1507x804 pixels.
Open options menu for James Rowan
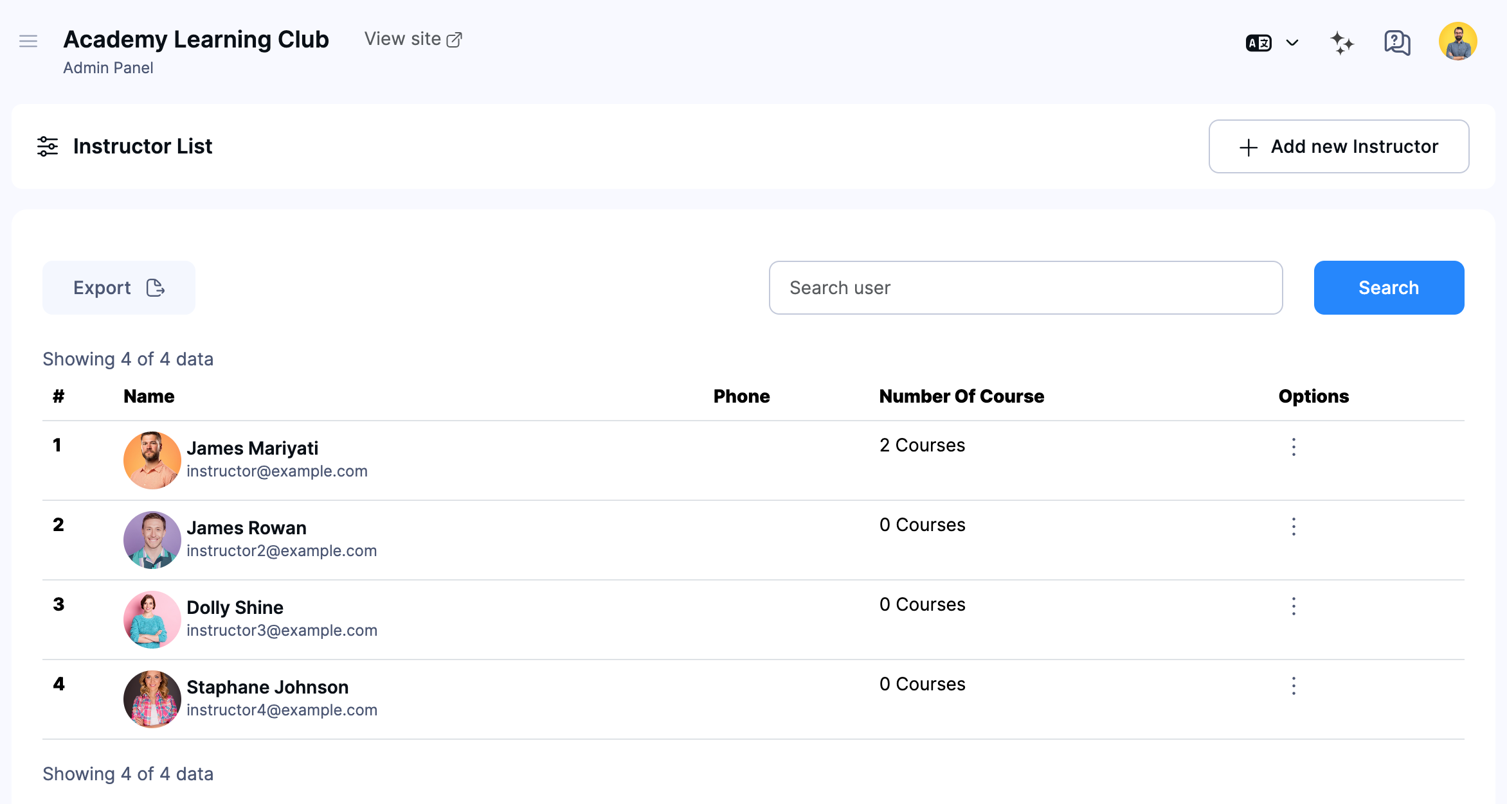tap(1294, 527)
